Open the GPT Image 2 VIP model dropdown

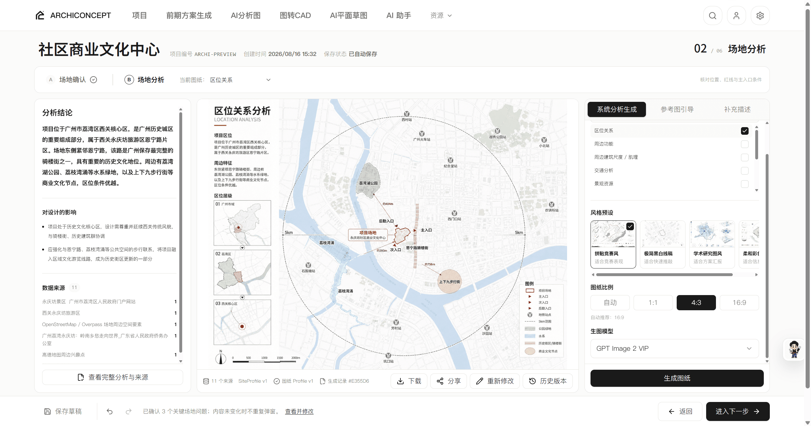coord(674,348)
